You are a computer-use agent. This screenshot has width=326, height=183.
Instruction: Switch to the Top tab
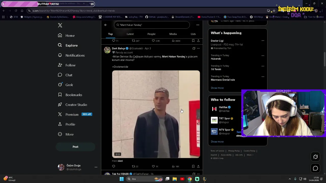[x=110, y=34]
